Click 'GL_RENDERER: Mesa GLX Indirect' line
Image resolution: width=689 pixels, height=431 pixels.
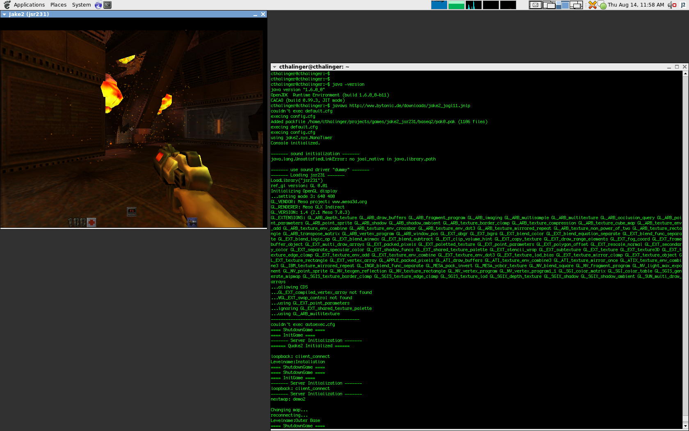308,207
